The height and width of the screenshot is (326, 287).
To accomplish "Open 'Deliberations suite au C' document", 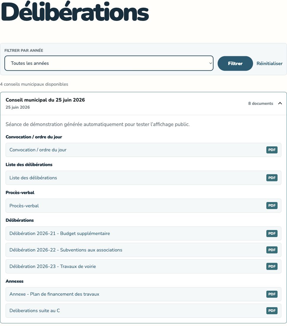I will click(x=143, y=311).
